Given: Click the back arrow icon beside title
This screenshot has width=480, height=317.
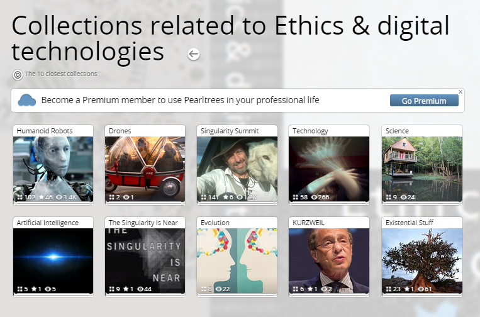Looking at the screenshot, I should pyautogui.click(x=194, y=54).
